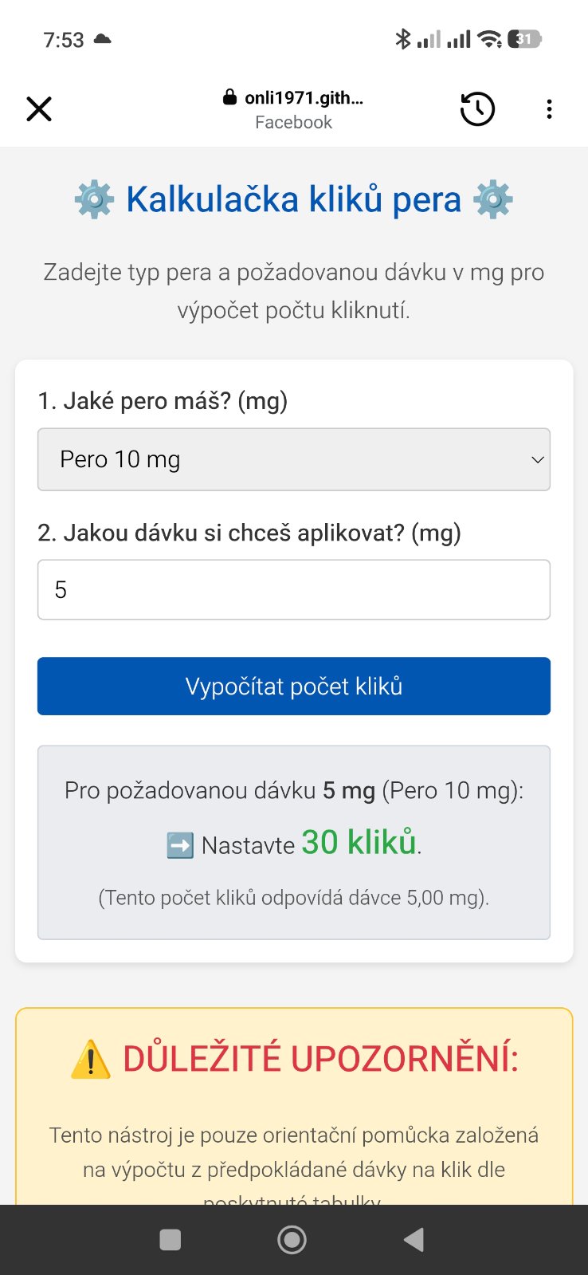This screenshot has height=1275, width=588.
Task: Tap the padlock secure site icon
Action: click(x=229, y=97)
